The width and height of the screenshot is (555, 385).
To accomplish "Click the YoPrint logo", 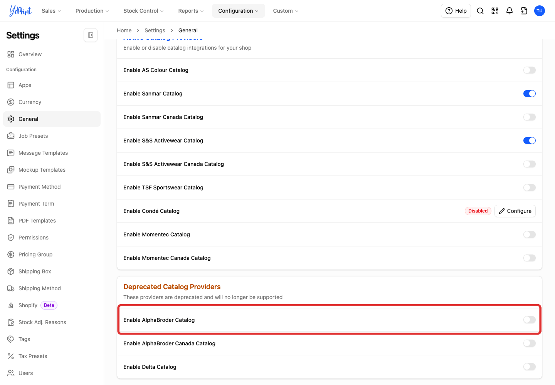I will click(20, 11).
